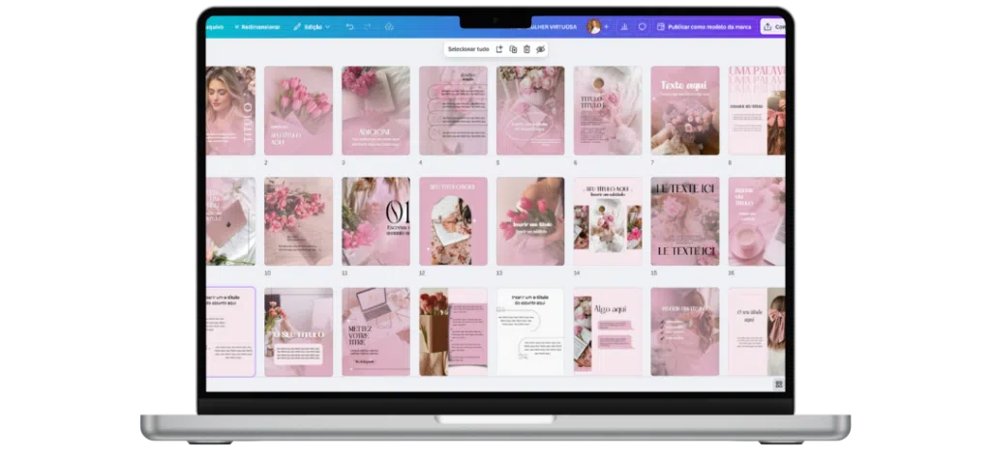
Task: Select third row thumbnail with woman and checklist
Action: [x=685, y=331]
